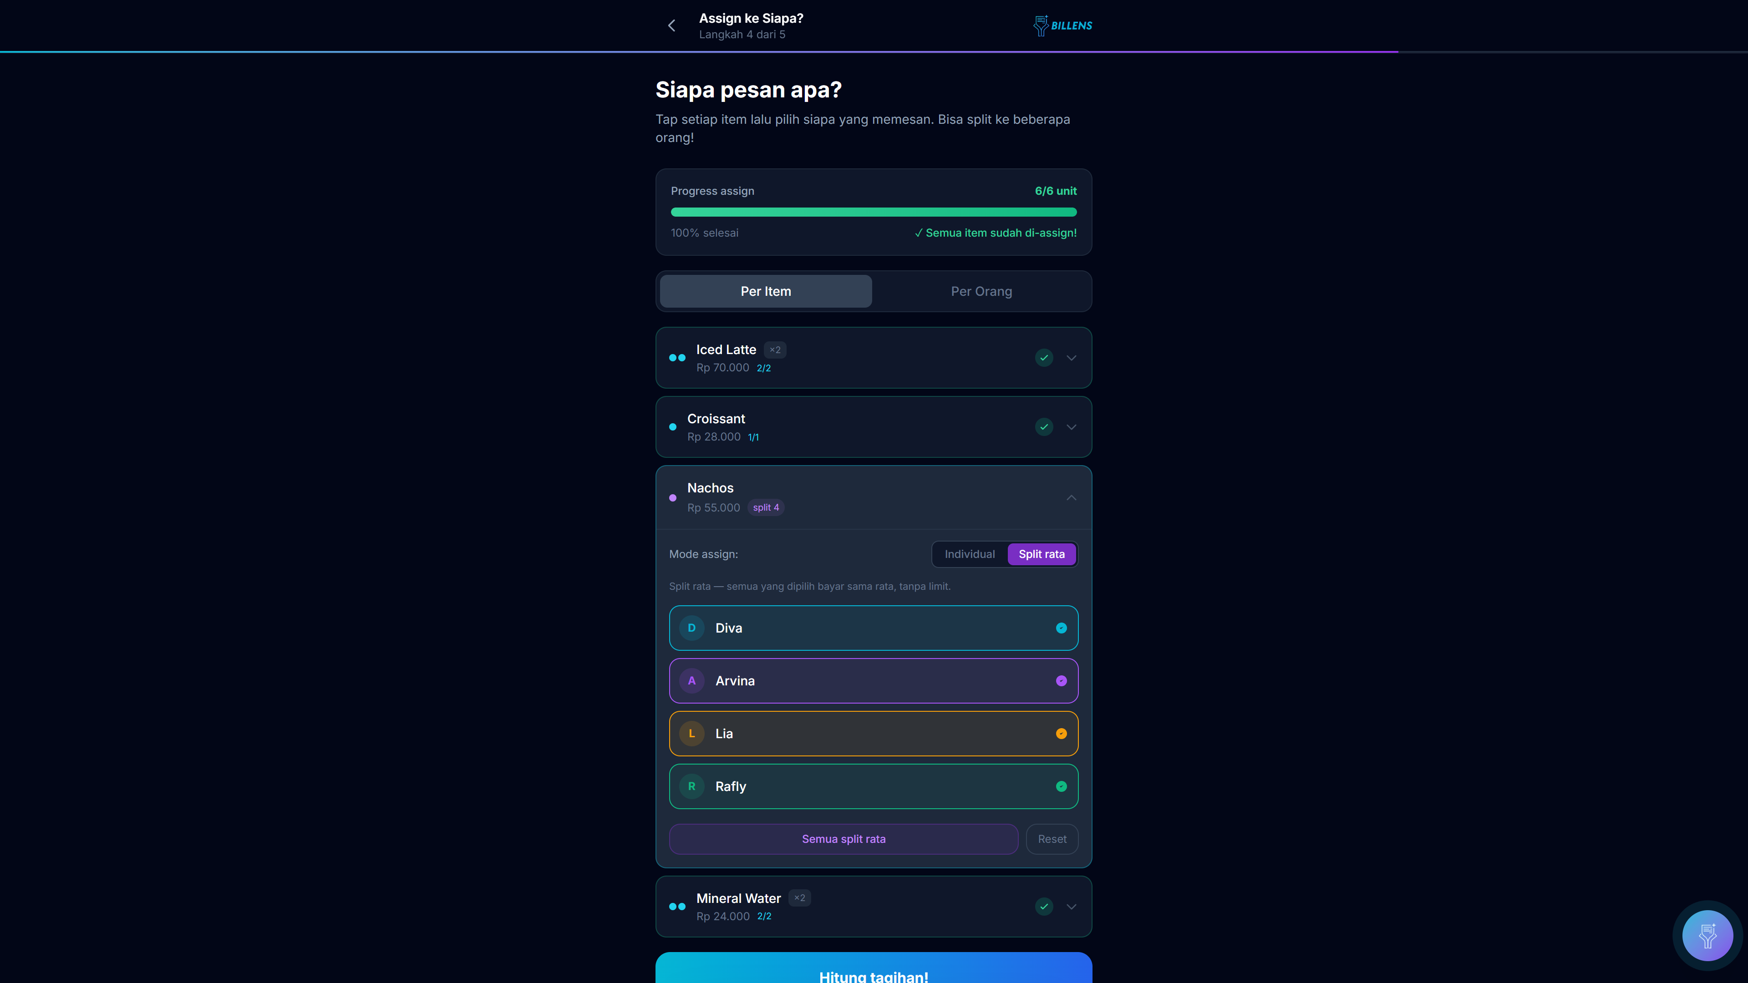1748x983 pixels.
Task: Click Diva's D avatar icon
Action: pyautogui.click(x=691, y=628)
